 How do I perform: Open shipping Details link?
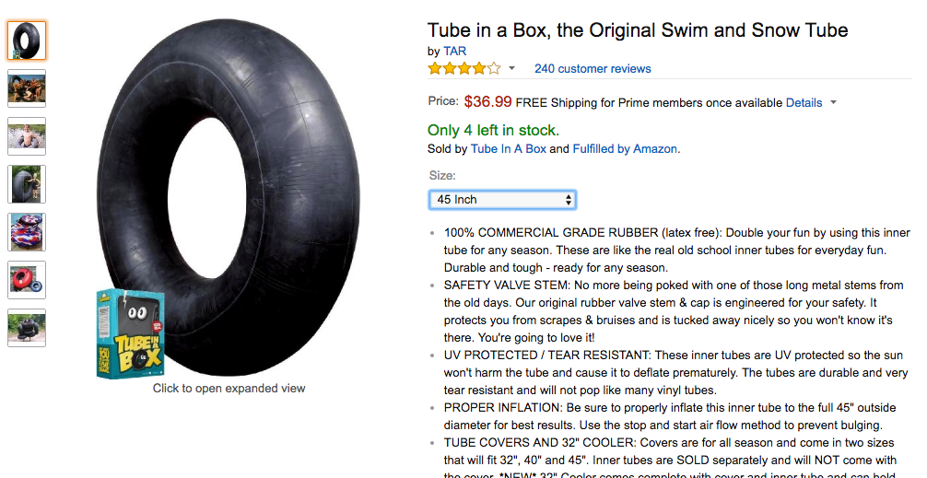point(804,103)
